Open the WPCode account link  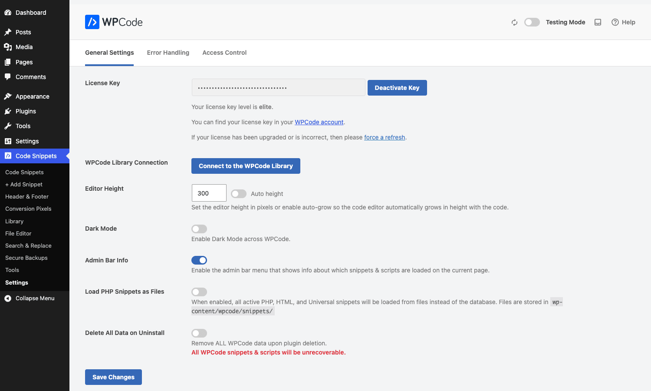coord(319,123)
